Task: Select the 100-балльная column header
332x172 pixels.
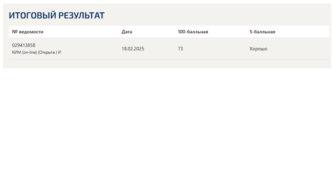Action: click(193, 32)
